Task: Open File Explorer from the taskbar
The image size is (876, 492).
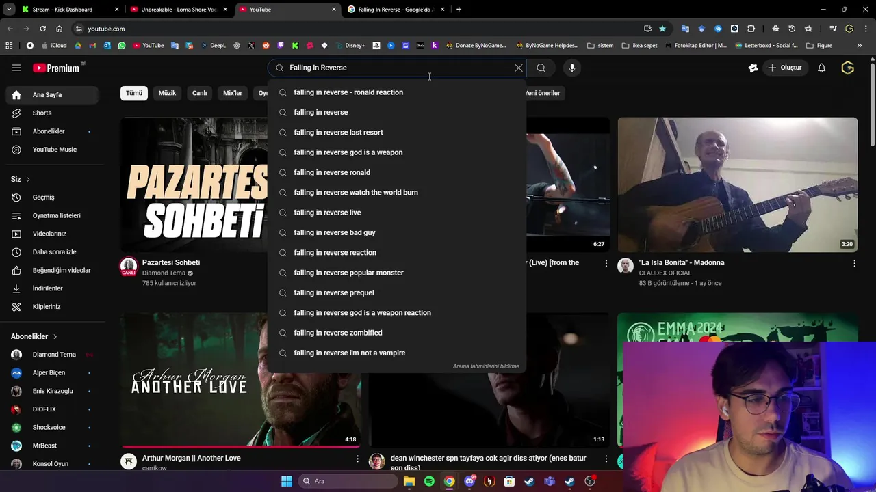Action: 409,481
